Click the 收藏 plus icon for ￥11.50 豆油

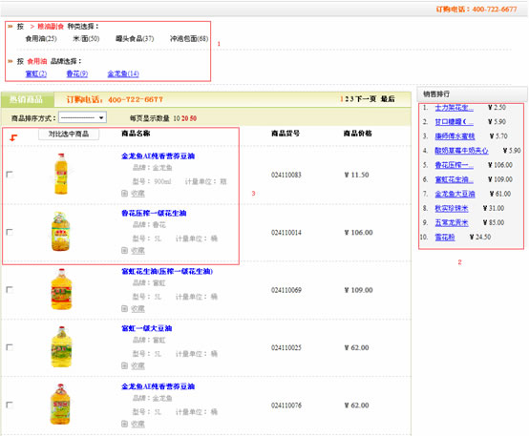[124, 194]
